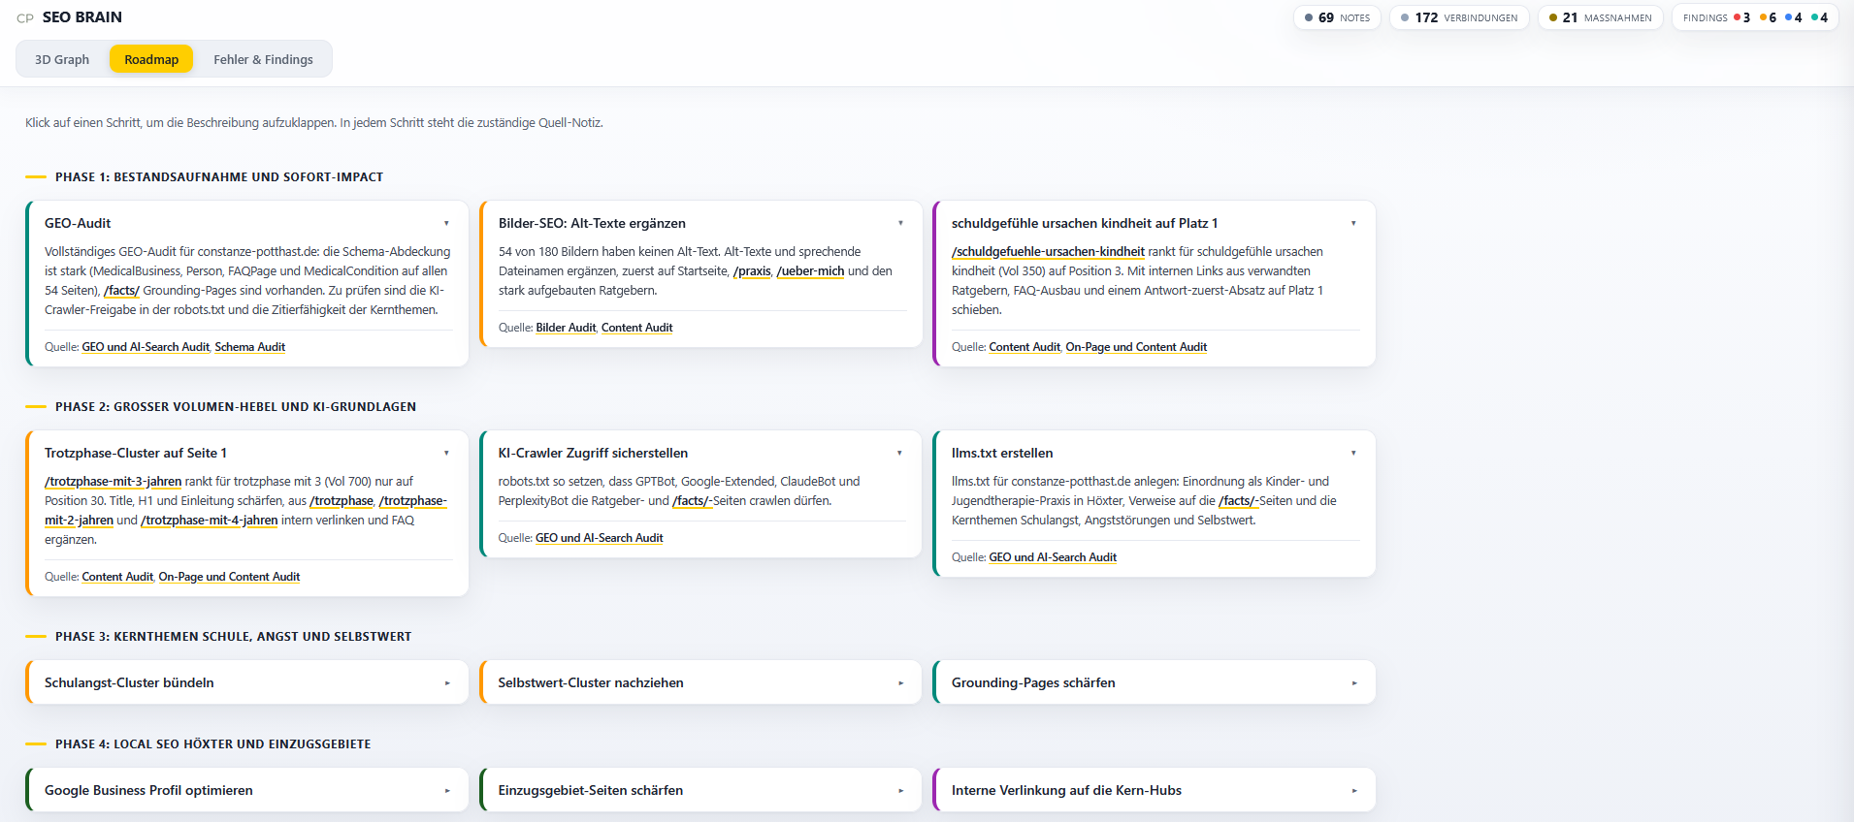Open GEO und AI-Search Audit in llms.txt card
1854x822 pixels.
point(1053,557)
